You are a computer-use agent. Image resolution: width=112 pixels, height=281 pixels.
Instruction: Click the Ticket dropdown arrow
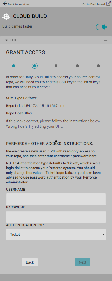(103, 235)
